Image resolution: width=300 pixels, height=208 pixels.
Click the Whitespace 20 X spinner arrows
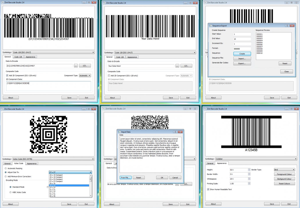[x=249, y=179]
